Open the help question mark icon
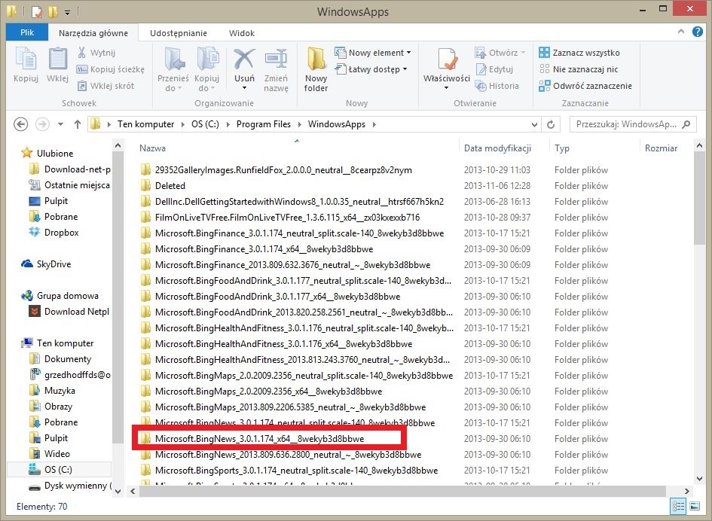The height and width of the screenshot is (521, 712). tap(698, 32)
